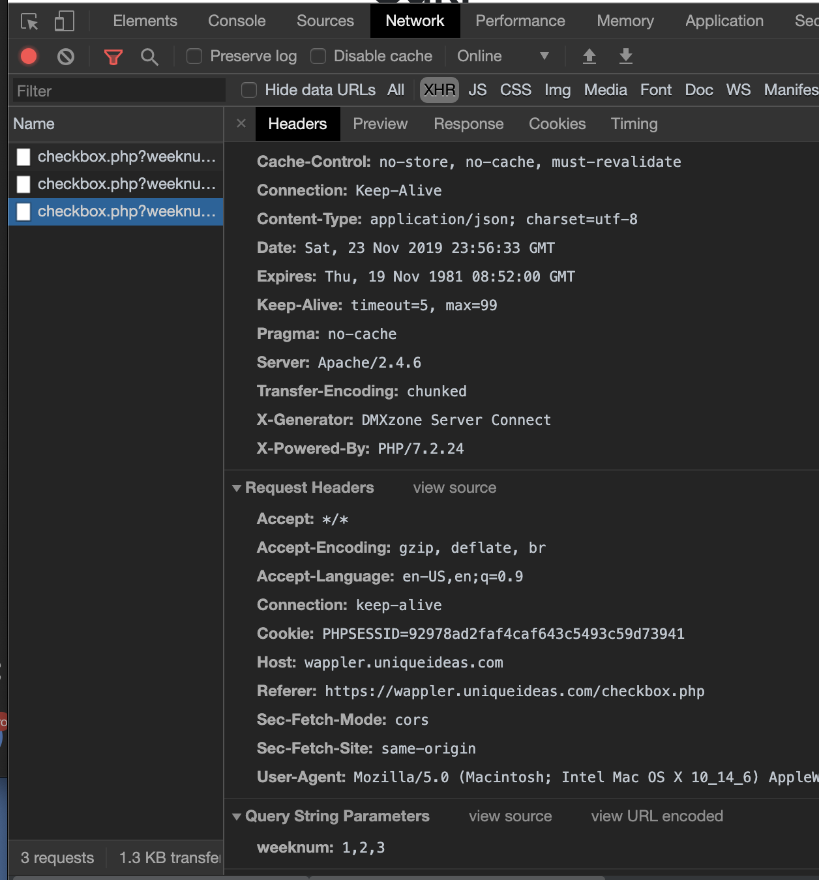Click file icon of second checkbox.php request
This screenshot has width=819, height=880.
click(x=23, y=184)
